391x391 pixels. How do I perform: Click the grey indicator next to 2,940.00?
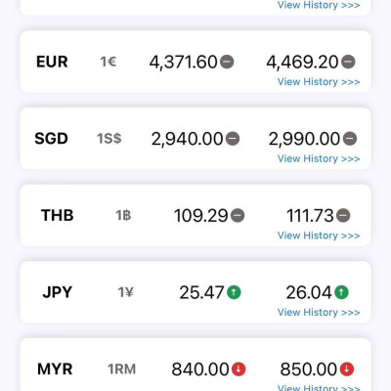[x=233, y=139]
